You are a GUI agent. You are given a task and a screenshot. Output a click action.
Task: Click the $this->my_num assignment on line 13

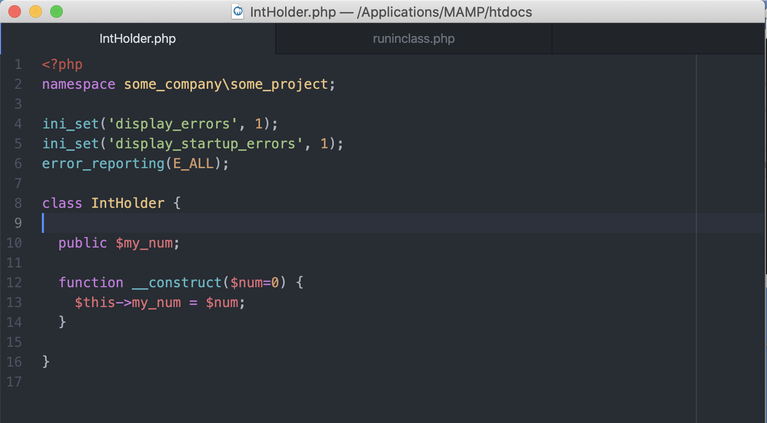[128, 302]
